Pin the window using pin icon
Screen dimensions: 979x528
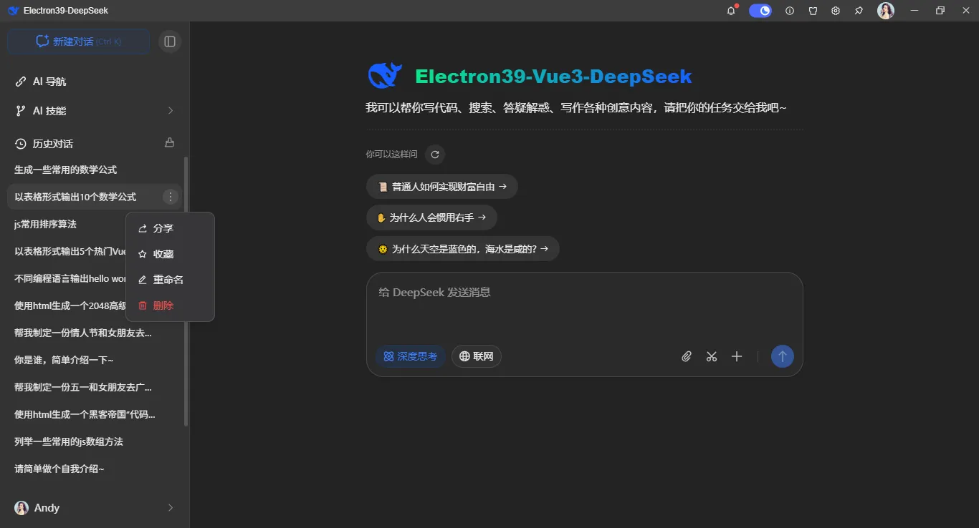(x=858, y=11)
